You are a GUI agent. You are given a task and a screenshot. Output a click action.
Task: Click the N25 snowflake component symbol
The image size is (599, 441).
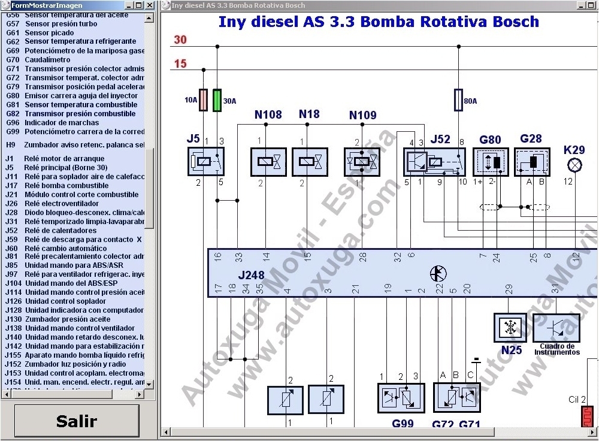(x=510, y=328)
